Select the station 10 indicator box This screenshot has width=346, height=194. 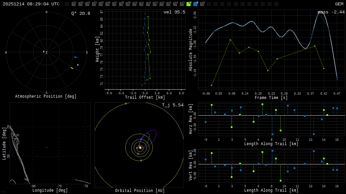tap(134, 4)
